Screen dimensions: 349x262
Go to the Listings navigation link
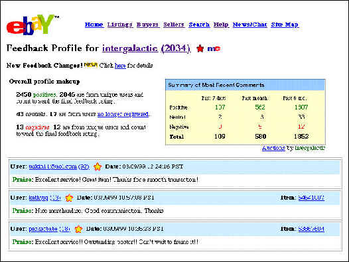[120, 25]
